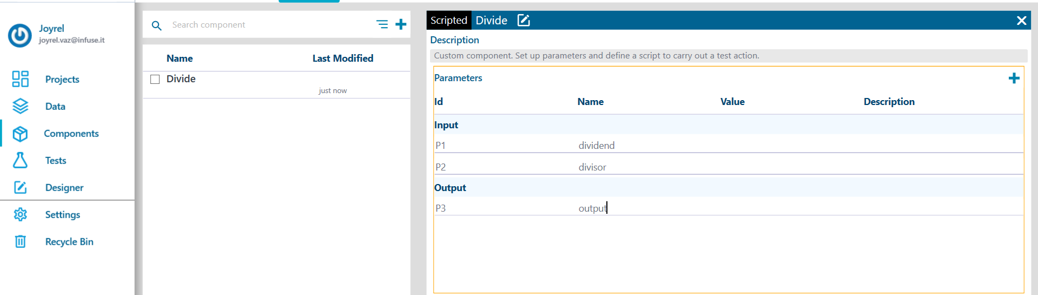Add a new parameter with plus icon
1038x295 pixels.
click(x=1014, y=78)
